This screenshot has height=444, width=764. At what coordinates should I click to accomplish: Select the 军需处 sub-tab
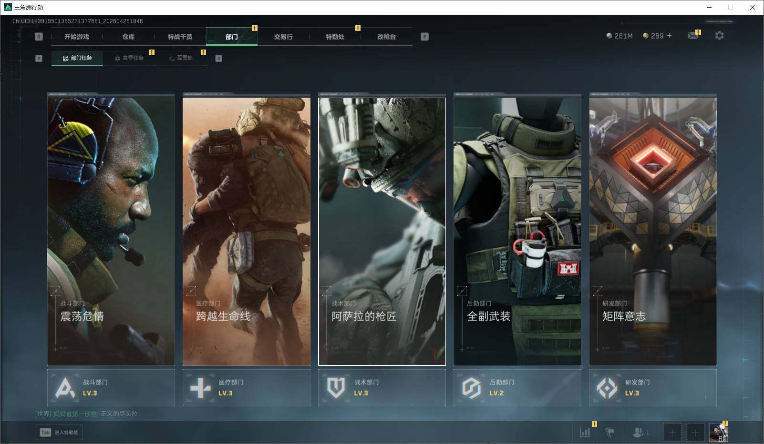click(x=181, y=58)
